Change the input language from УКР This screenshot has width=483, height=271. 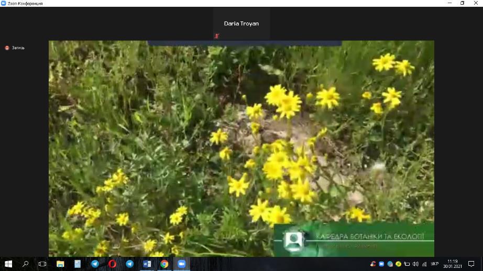(x=434, y=264)
